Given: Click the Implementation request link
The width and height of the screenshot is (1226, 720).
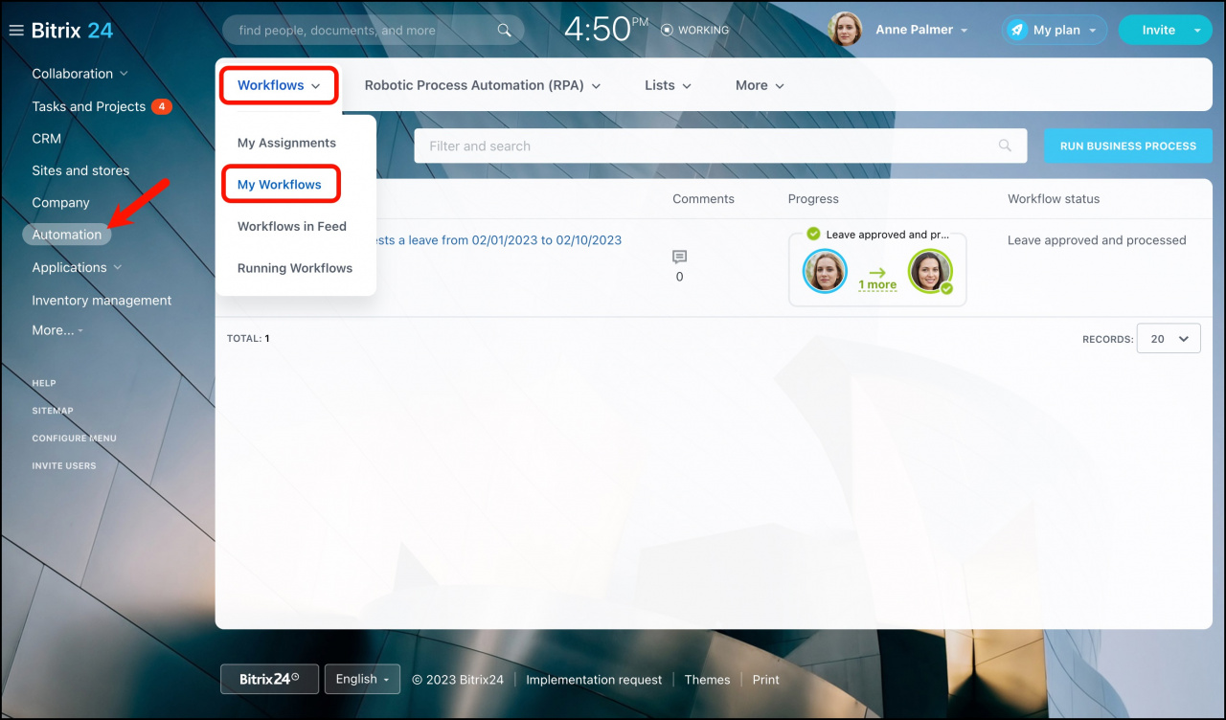Looking at the screenshot, I should (x=594, y=680).
